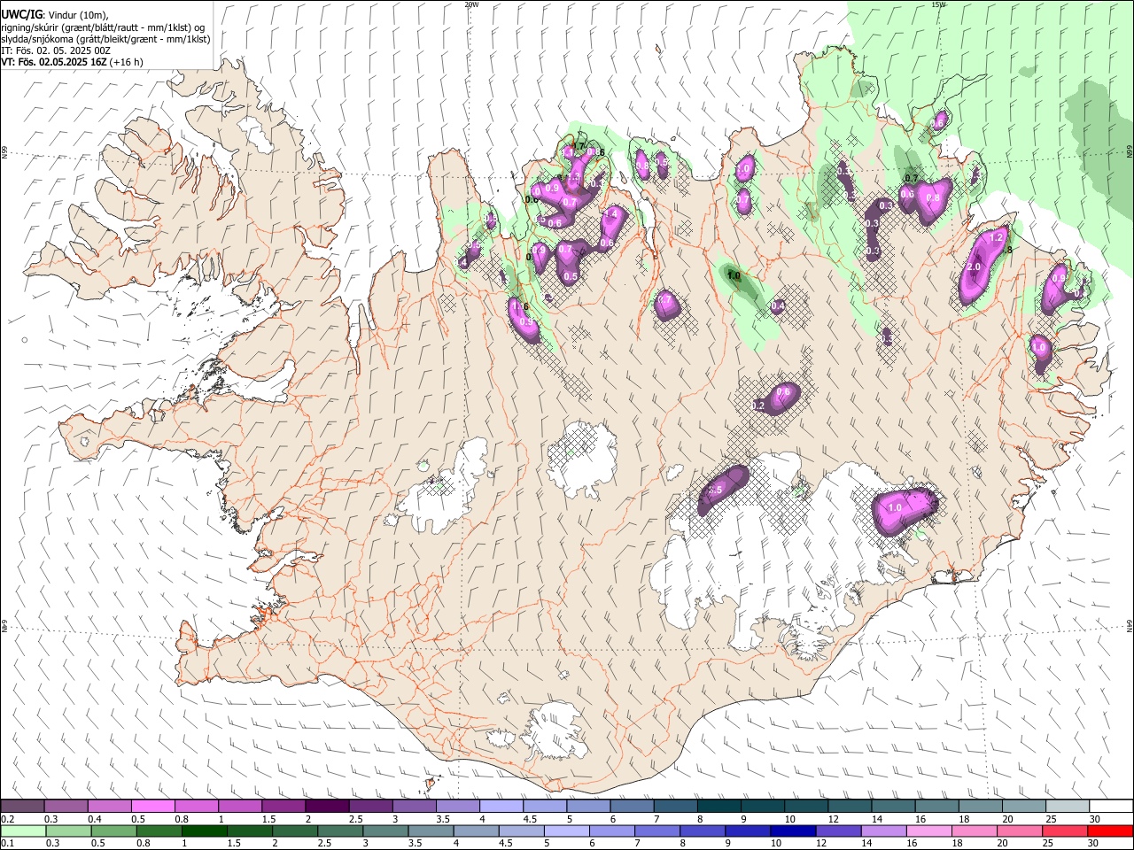Pick the darkest purple 2–2.5 top legend swatch
1134x850 pixels.
(327, 807)
